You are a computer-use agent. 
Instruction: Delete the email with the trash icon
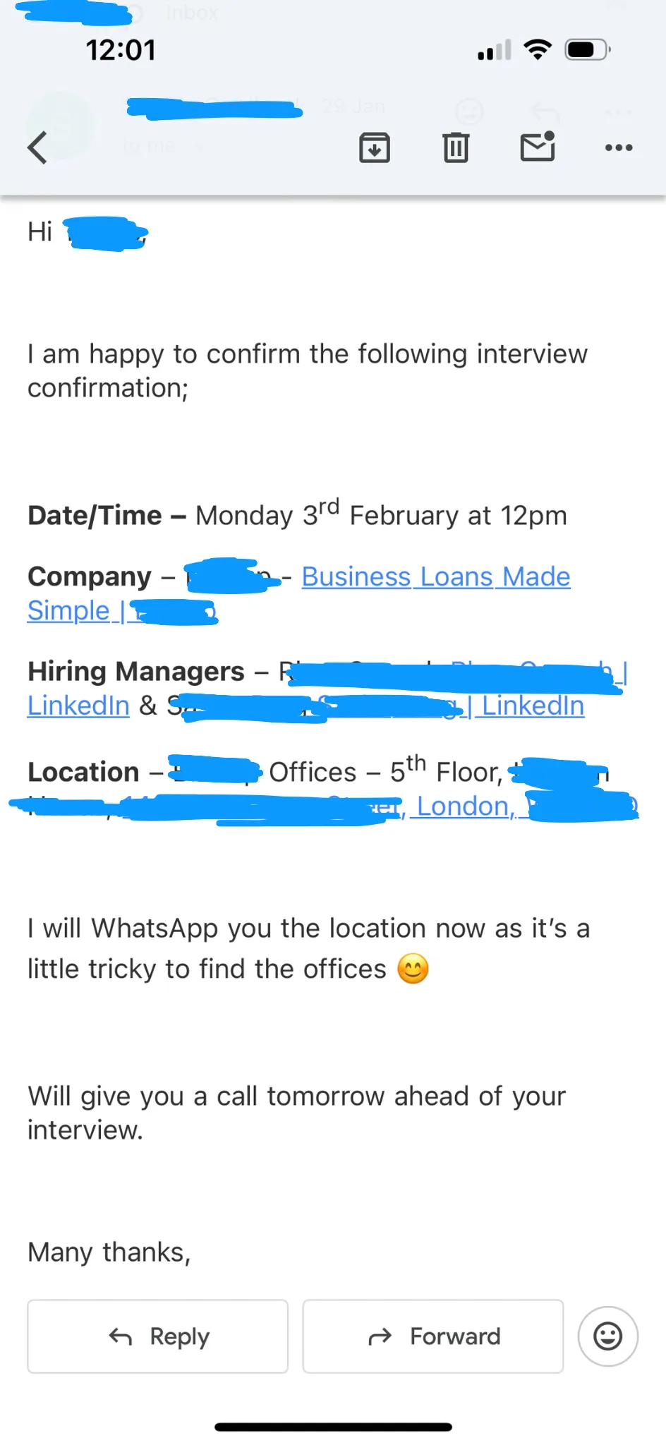[456, 147]
